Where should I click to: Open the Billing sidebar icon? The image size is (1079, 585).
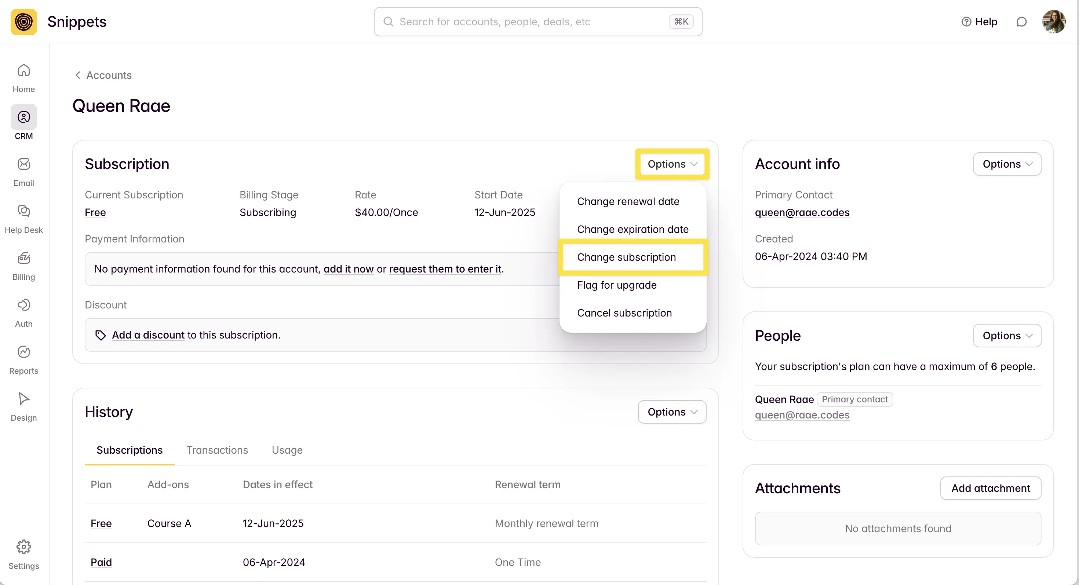(23, 258)
